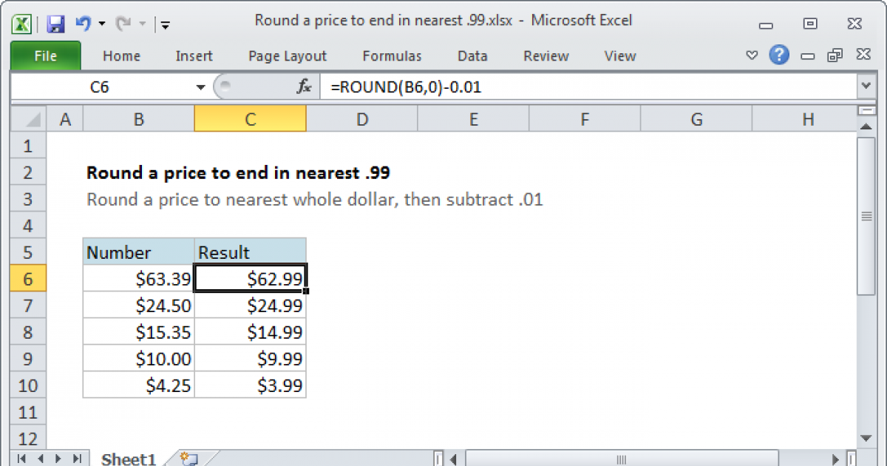Viewport: 887px width, 466px height.
Task: Click the cell containing $62.99
Action: 251,280
